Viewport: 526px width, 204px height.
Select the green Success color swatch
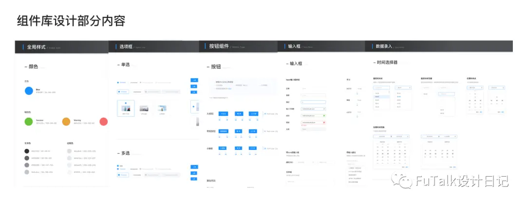click(29, 122)
